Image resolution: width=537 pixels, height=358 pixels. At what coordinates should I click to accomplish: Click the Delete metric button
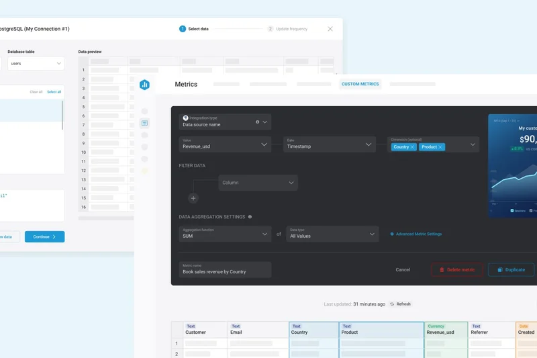[457, 270]
